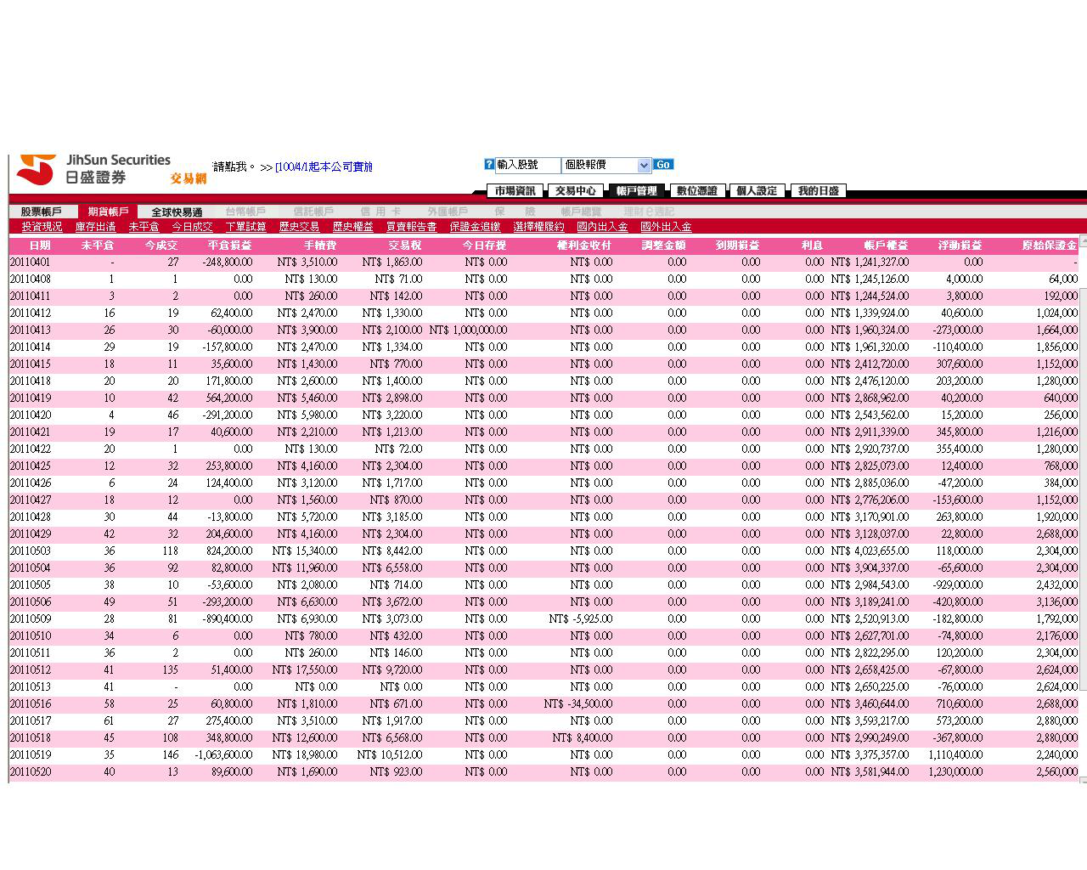Click the NT$ 8,400.00 premium cell
1087x870 pixels.
(583, 738)
